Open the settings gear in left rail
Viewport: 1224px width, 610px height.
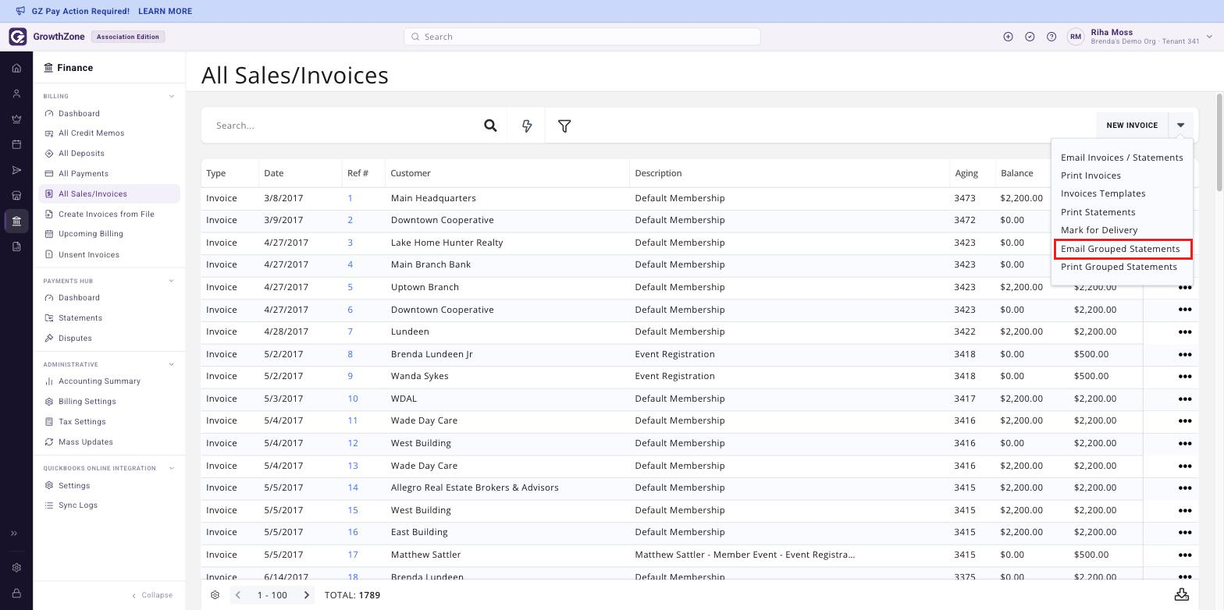coord(16,568)
